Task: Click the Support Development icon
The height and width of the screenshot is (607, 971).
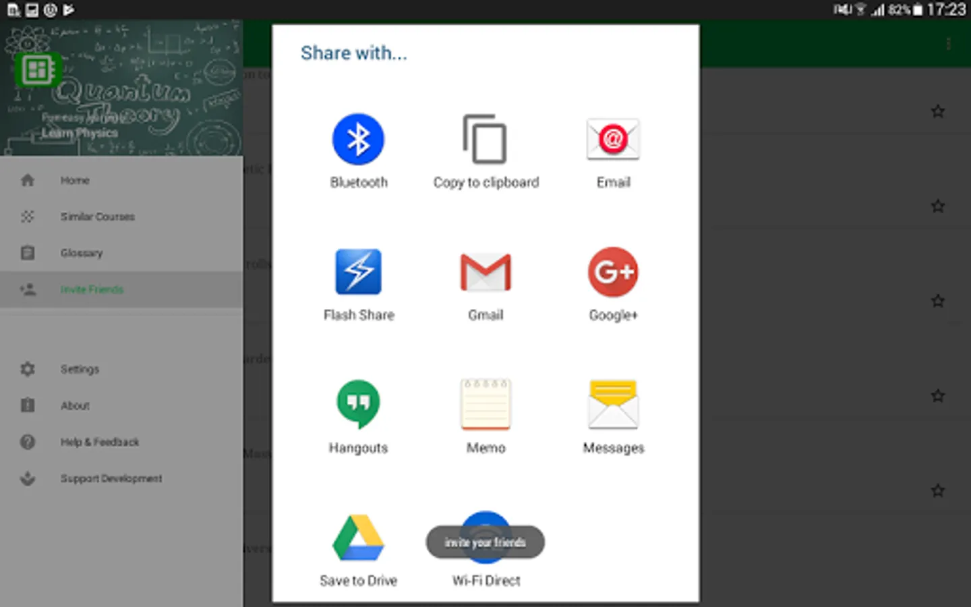Action: tap(28, 478)
